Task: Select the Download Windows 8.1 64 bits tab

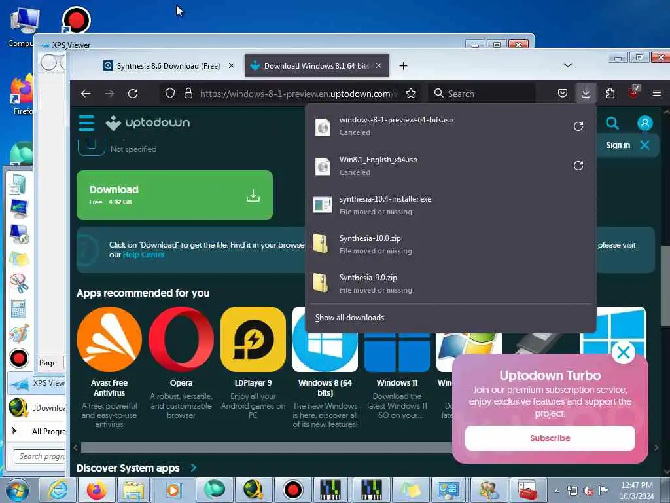Action: point(317,66)
